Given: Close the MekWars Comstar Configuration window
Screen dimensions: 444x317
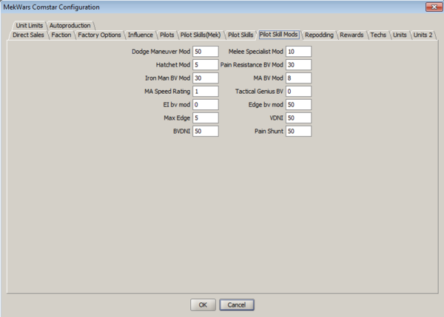Looking at the screenshot, I should tap(429, 7).
